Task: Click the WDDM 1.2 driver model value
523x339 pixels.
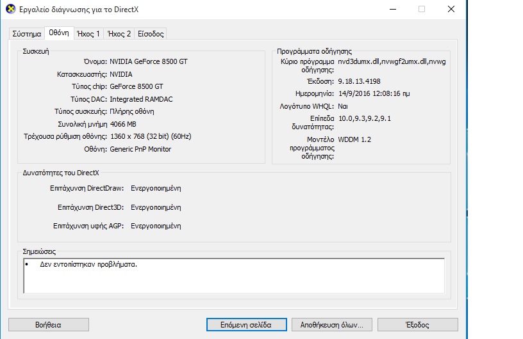Action: (354, 139)
